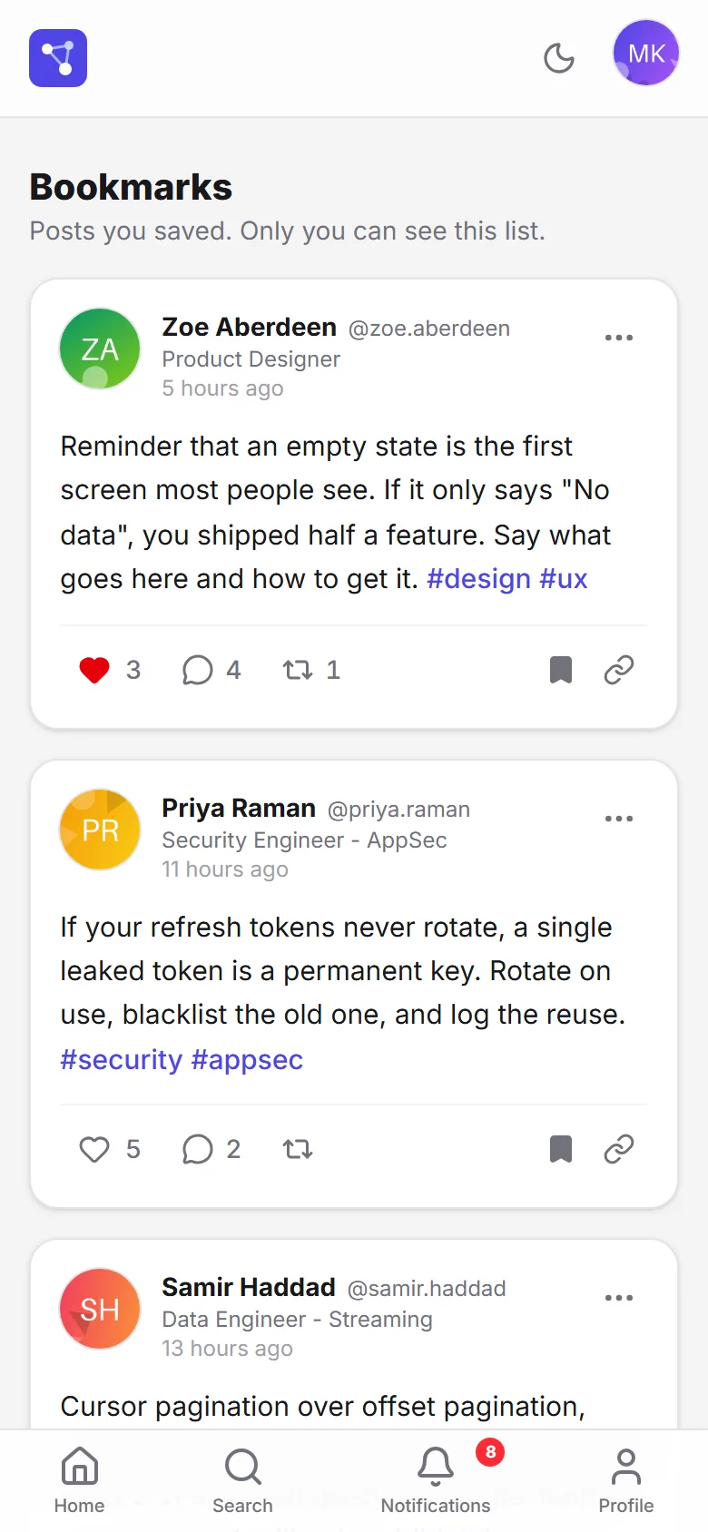Copy link to Priya Raman's post

[x=619, y=1149]
